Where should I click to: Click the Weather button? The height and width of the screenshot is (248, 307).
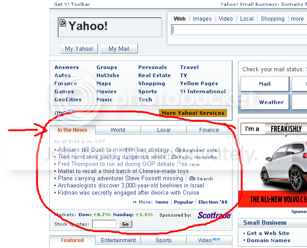coord(272,102)
